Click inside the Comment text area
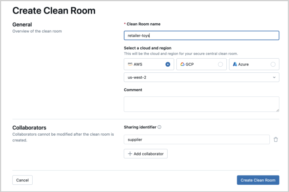The image size is (289, 192). point(201,104)
